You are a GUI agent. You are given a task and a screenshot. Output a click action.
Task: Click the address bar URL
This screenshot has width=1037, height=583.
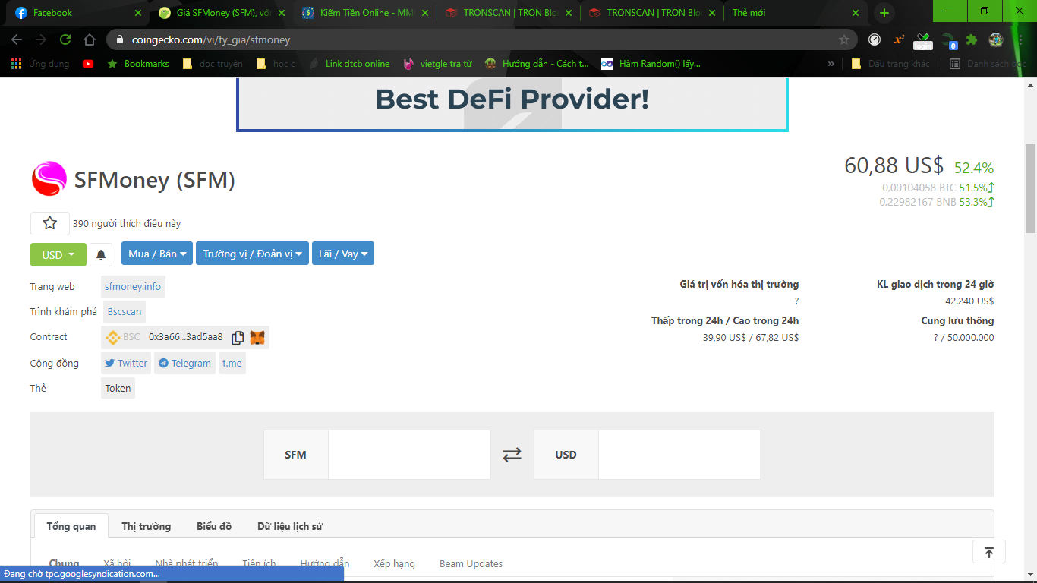pos(211,39)
